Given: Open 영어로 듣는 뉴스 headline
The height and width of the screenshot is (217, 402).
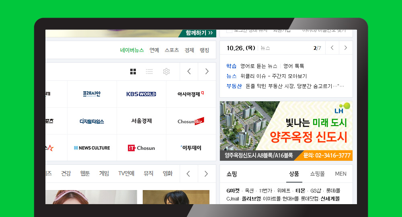Looking at the screenshot, I should click(258, 66).
